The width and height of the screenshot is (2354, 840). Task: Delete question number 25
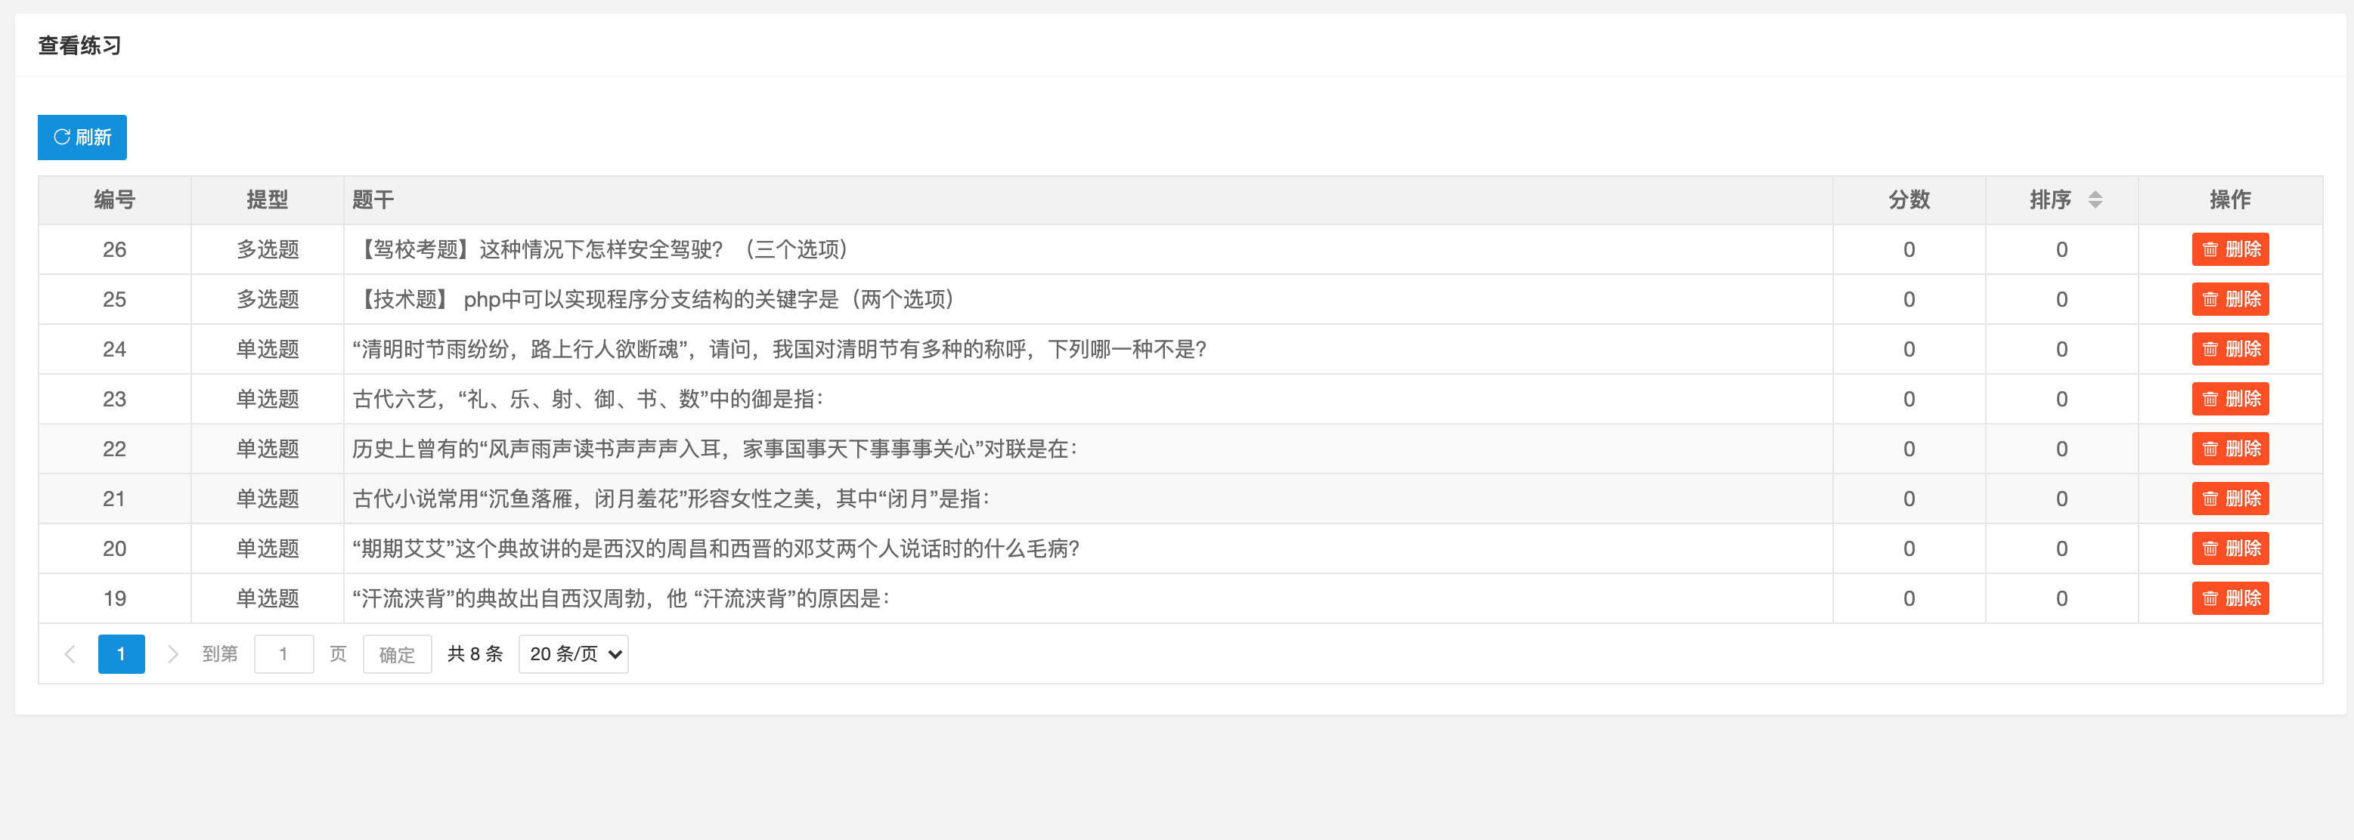tap(2230, 299)
